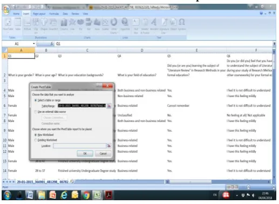Image resolution: width=279 pixels, height=204 pixels.
Task: Click cell 'Unclassified' in row 7
Action: point(125,115)
